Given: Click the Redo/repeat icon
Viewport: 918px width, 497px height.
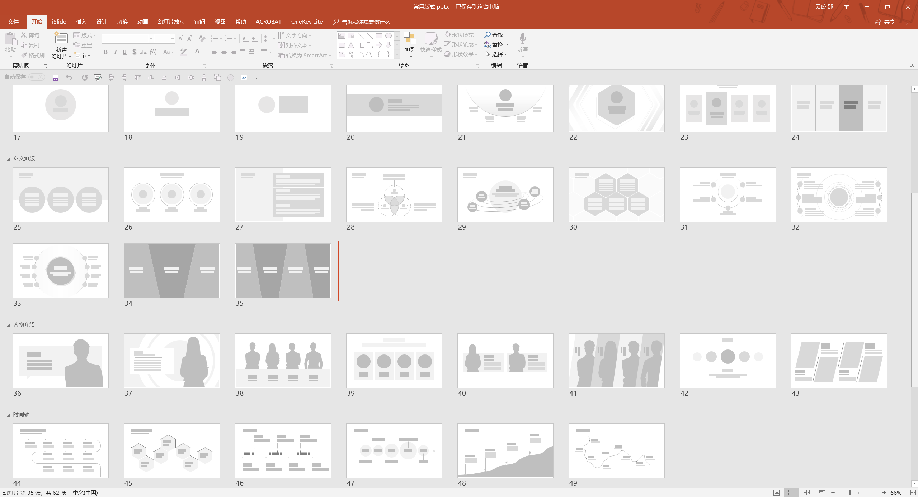Looking at the screenshot, I should (85, 78).
